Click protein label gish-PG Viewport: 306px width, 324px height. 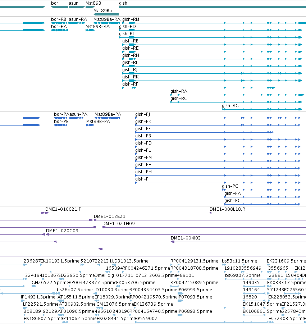click(x=230, y=186)
